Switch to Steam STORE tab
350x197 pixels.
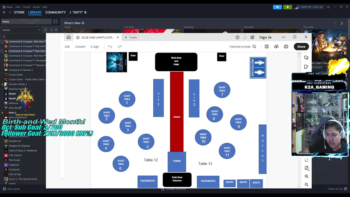coord(19,12)
